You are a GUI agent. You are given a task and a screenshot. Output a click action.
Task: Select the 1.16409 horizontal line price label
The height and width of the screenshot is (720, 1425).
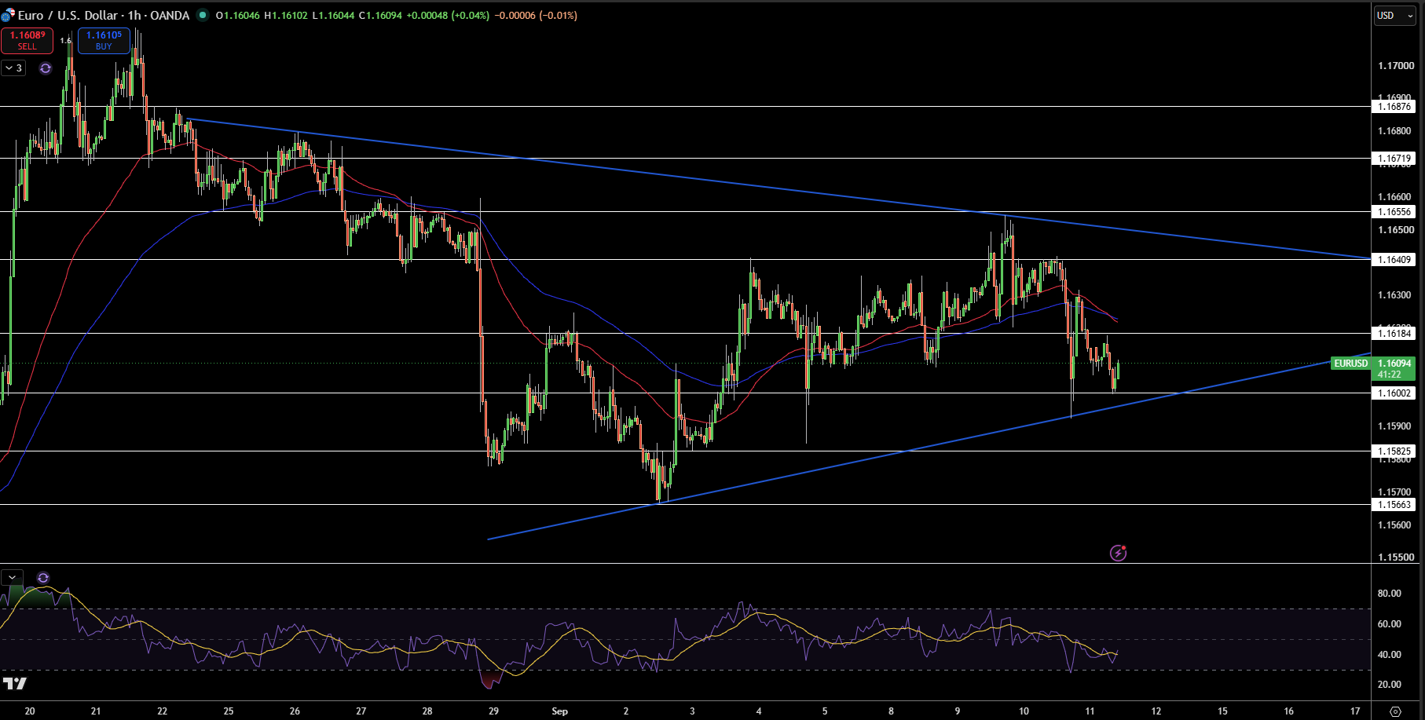(x=1394, y=260)
